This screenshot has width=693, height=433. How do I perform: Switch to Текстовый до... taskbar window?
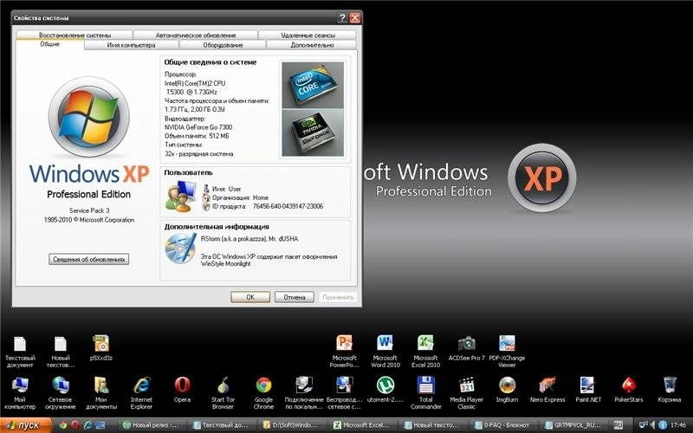point(223,425)
